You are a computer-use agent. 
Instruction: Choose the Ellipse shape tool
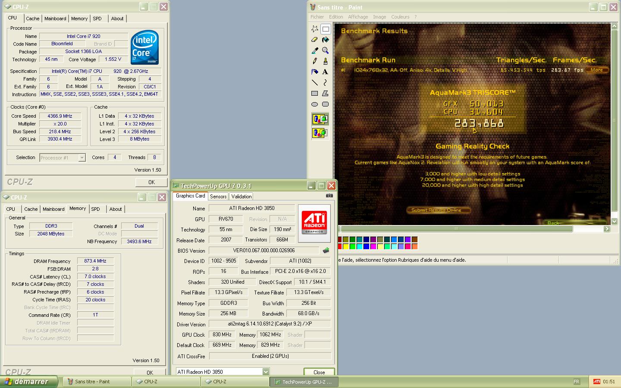click(x=315, y=104)
